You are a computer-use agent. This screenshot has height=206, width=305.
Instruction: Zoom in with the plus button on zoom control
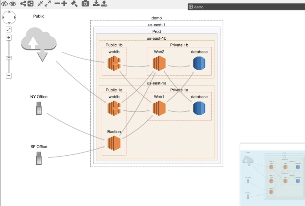[x=9, y=38]
